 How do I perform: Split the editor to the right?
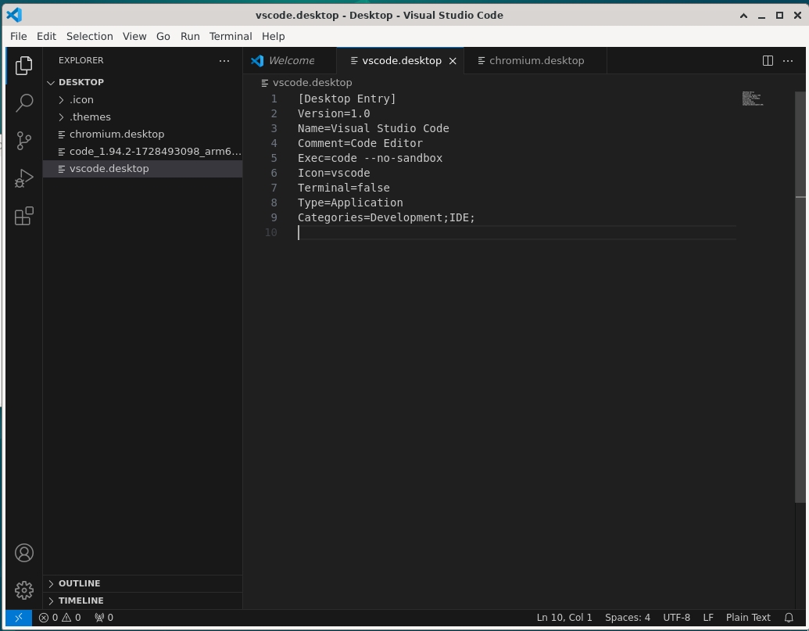click(768, 60)
